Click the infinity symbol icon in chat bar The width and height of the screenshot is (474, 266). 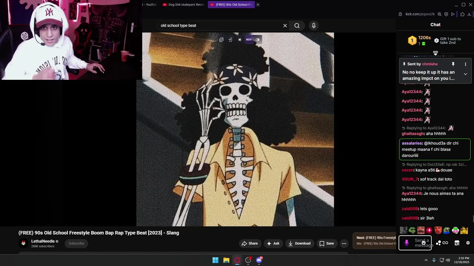point(445,243)
